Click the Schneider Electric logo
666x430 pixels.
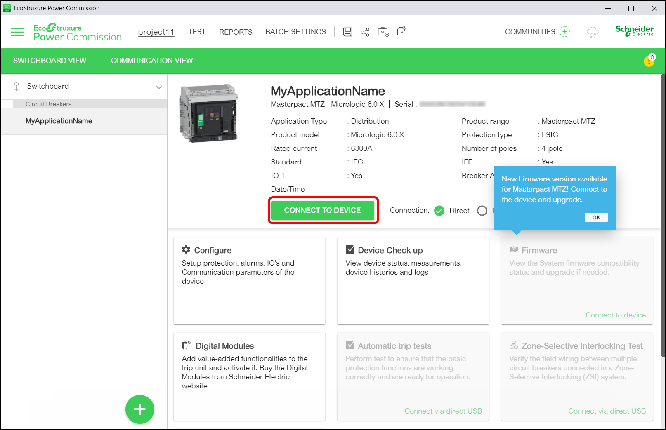click(x=635, y=31)
